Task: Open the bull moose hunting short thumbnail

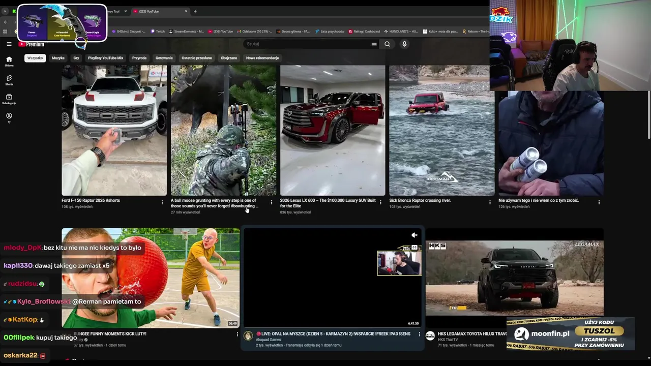Action: [x=223, y=130]
